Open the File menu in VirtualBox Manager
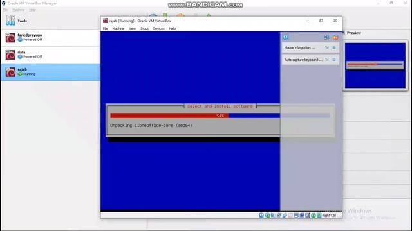 [6, 10]
